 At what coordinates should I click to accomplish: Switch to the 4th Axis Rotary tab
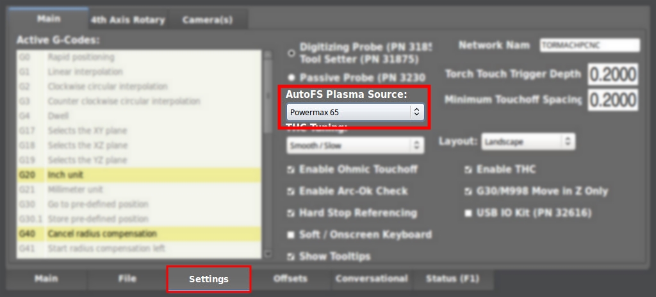127,20
